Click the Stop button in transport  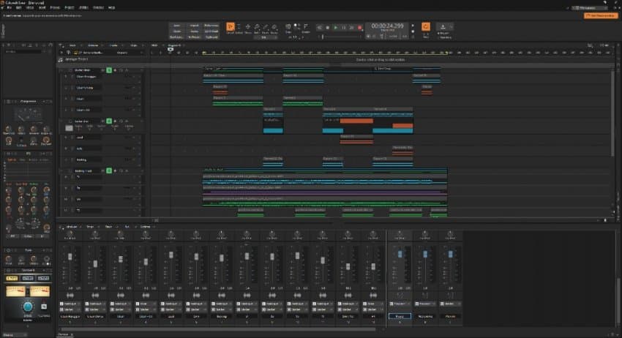(x=327, y=28)
